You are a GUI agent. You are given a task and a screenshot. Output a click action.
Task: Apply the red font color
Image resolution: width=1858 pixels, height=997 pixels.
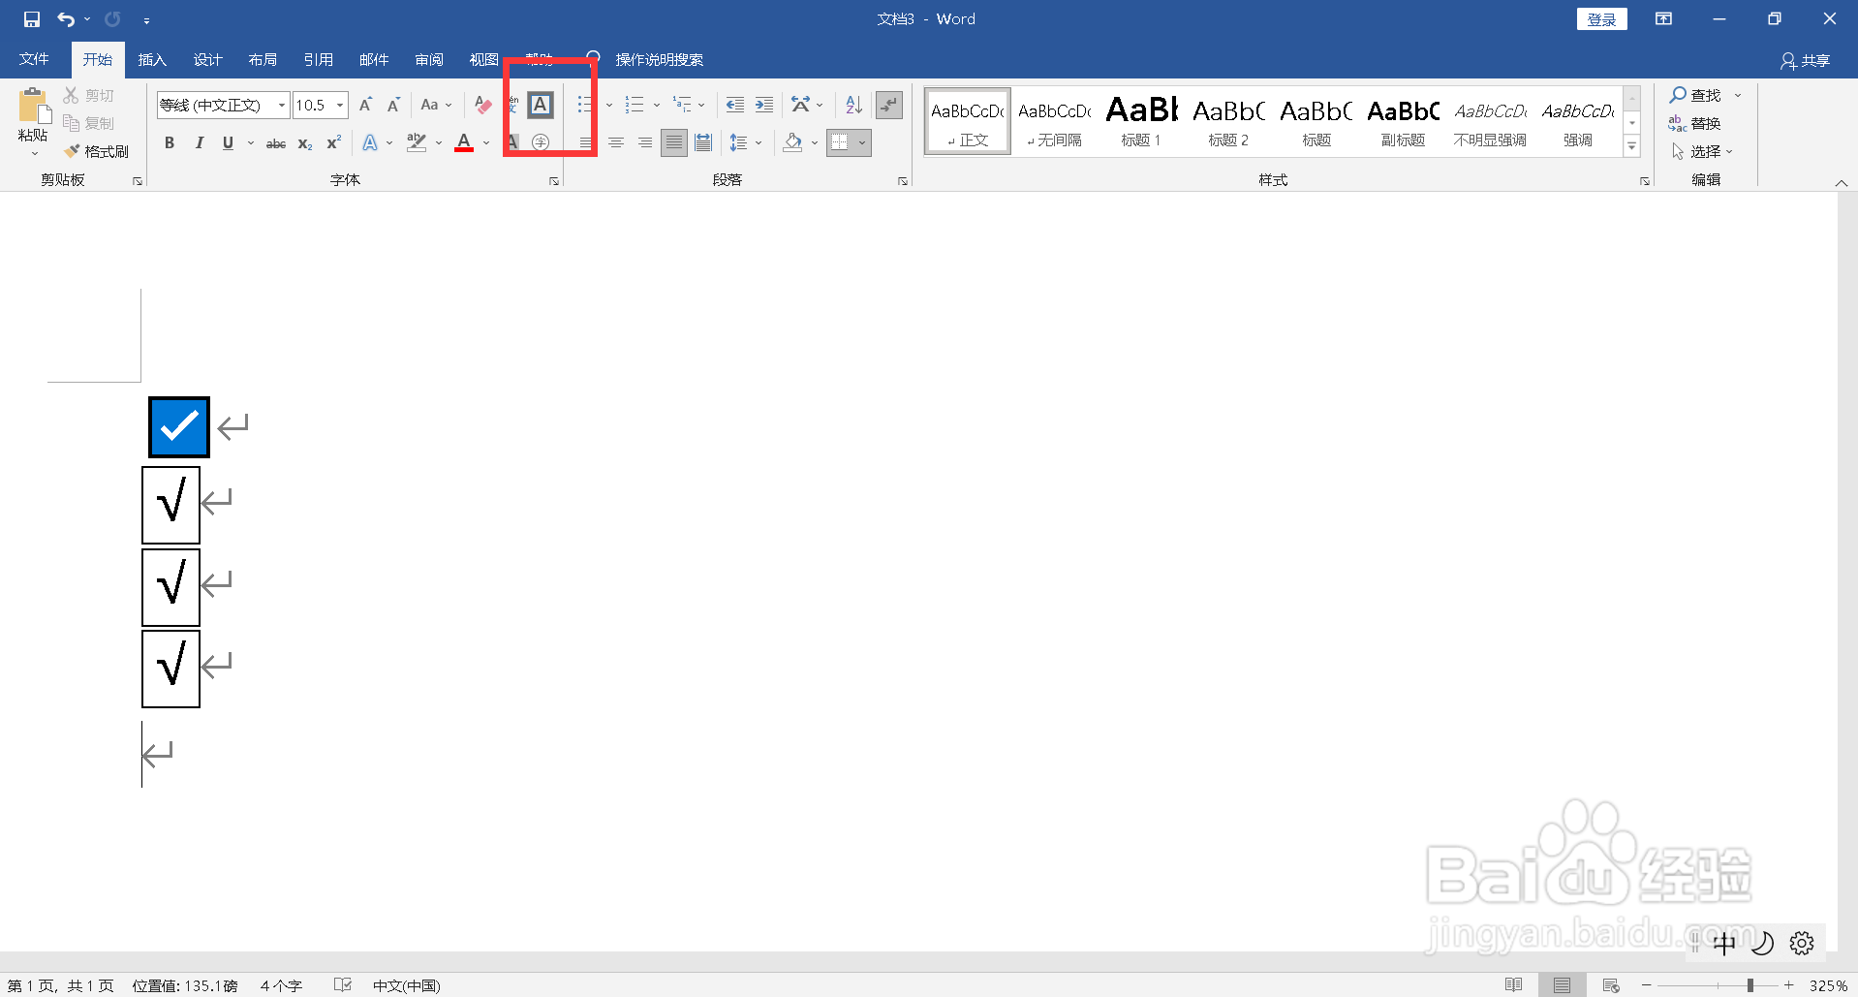click(464, 142)
